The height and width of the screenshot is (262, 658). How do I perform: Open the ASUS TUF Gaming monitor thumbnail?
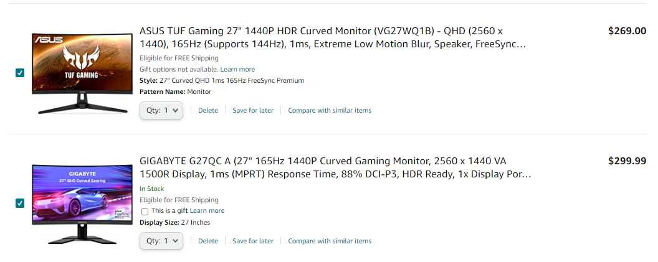coord(83,73)
